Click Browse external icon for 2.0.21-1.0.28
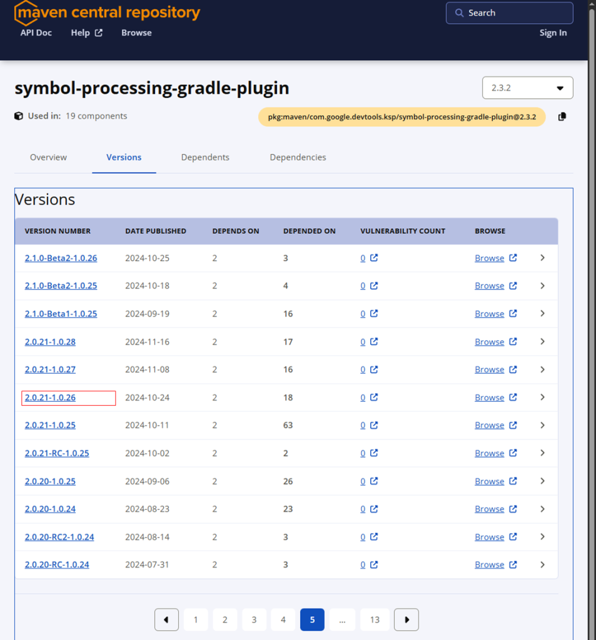This screenshot has height=640, width=596. 513,342
